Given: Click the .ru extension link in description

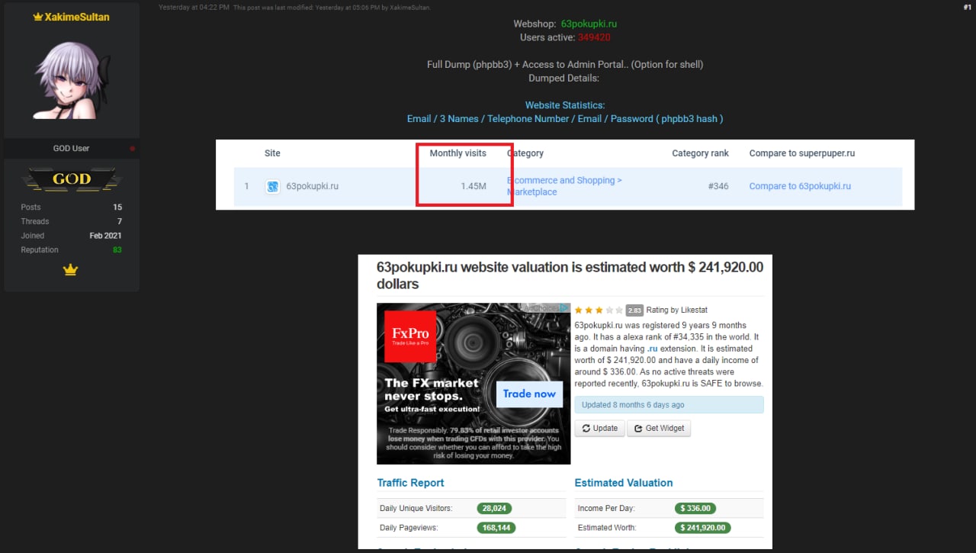Looking at the screenshot, I should pos(652,349).
